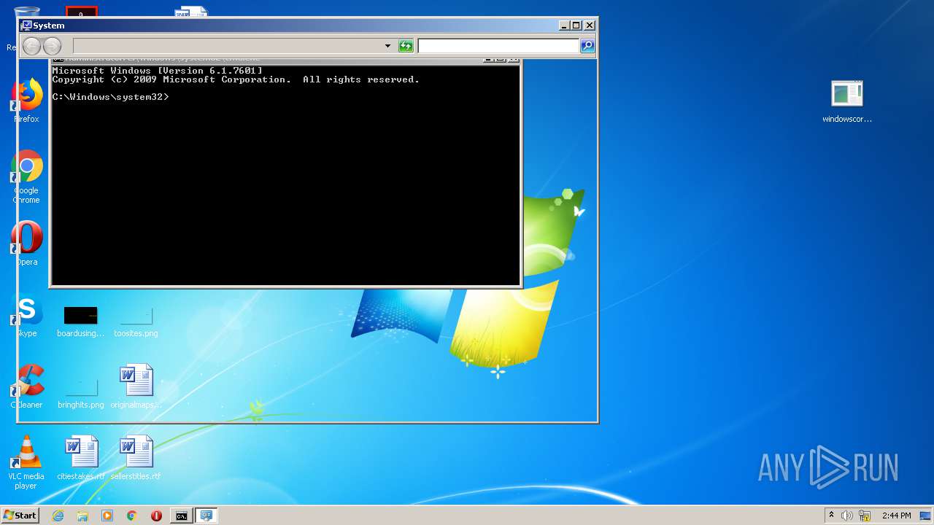Select the sellerstitles.rtf document on the desktop
The image size is (934, 525).
[x=136, y=458]
